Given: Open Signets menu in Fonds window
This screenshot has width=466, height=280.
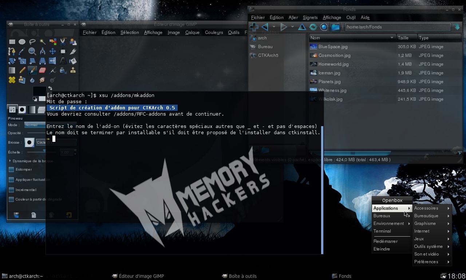Looking at the screenshot, I should click(310, 17).
